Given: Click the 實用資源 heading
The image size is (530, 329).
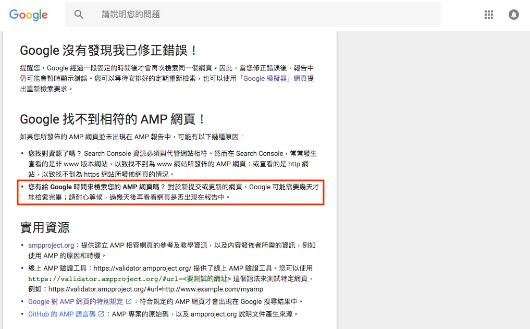Looking at the screenshot, I should [x=45, y=227].
